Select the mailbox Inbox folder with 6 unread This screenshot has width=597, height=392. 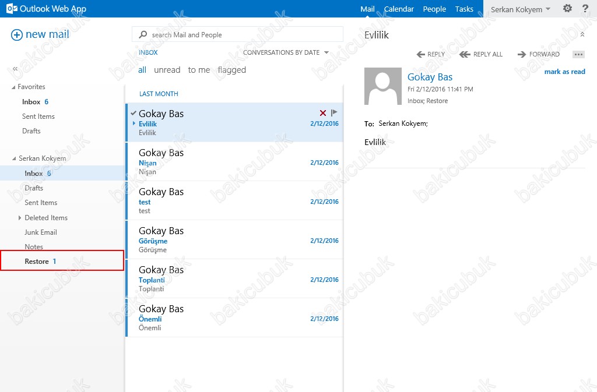[62, 174]
